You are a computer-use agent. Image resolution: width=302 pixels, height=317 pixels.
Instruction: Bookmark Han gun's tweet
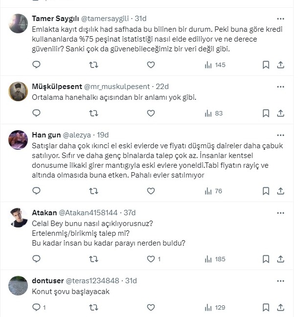tap(266, 191)
